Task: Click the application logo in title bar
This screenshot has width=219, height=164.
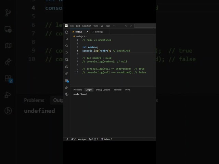Action: (66, 26)
